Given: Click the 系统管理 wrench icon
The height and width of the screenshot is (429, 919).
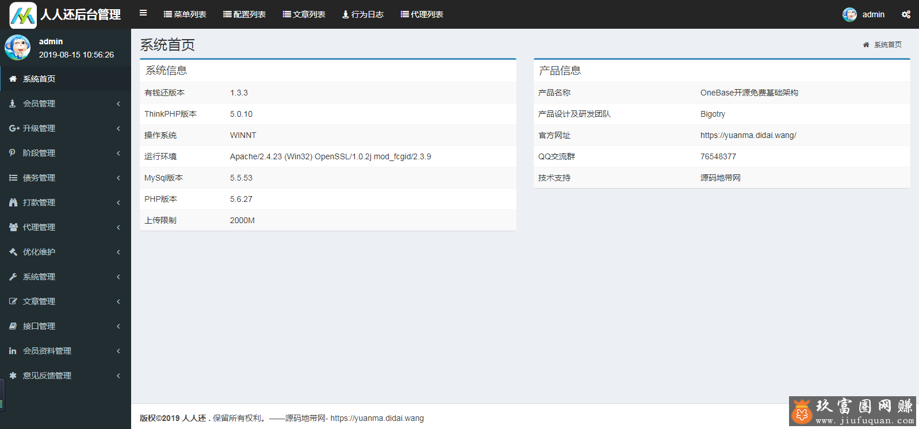Looking at the screenshot, I should tap(13, 277).
